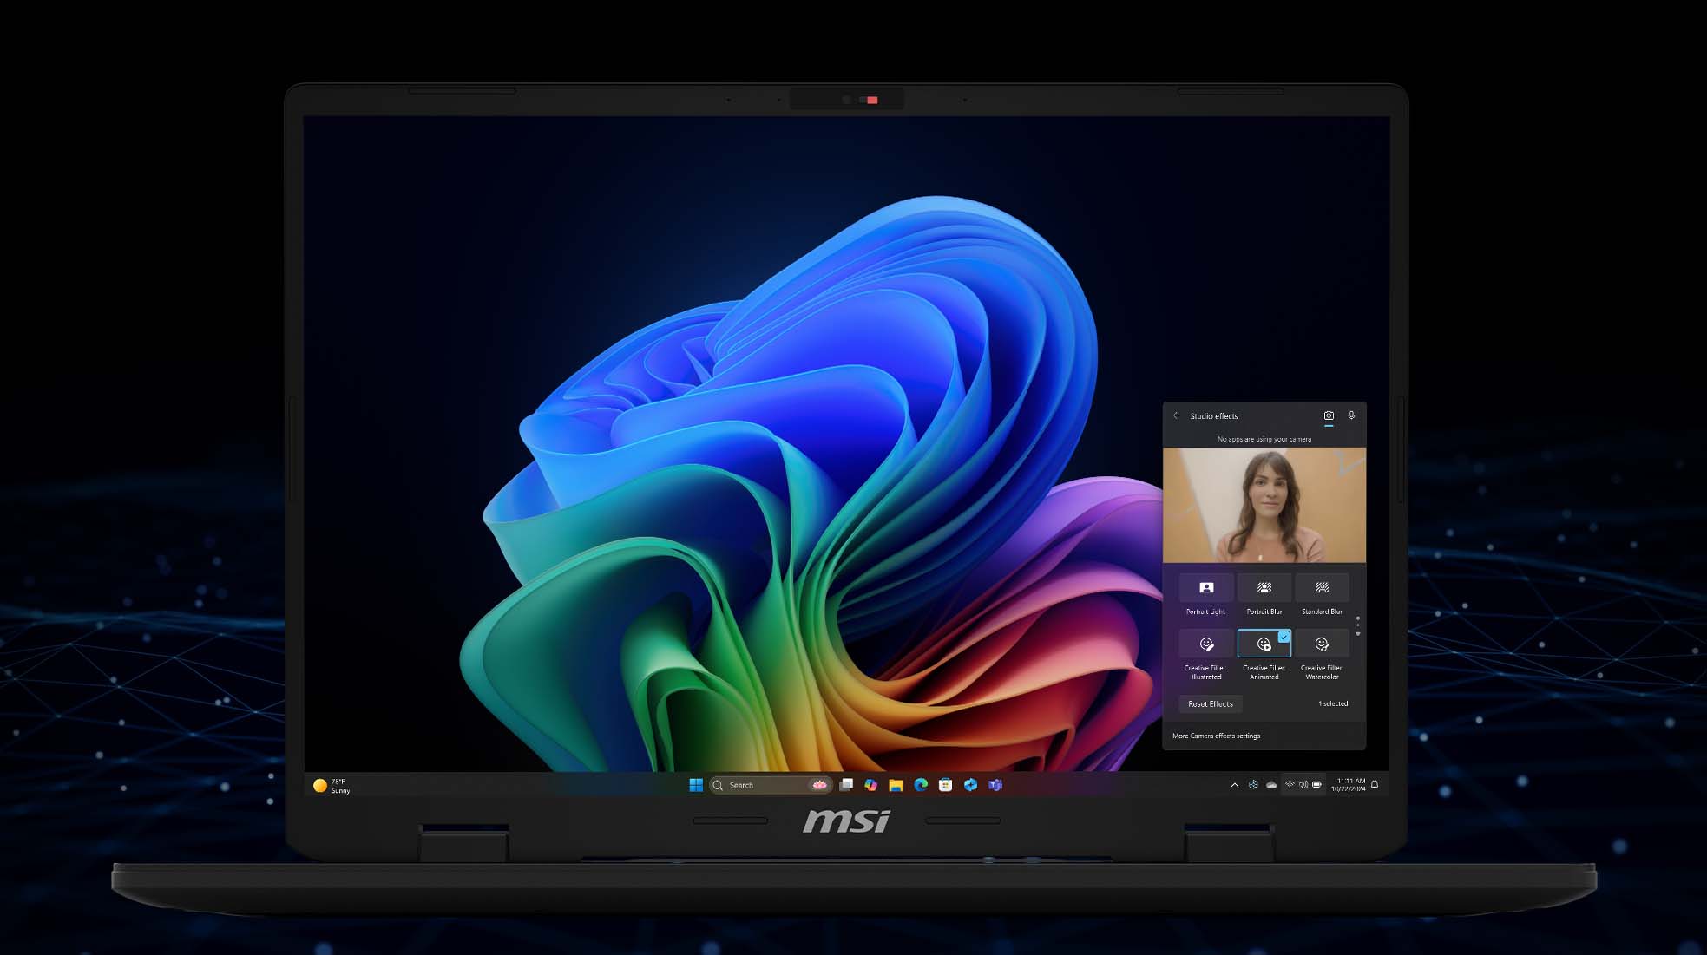1707x955 pixels.
Task: Uncheck the Creative Filter Animated effect
Action: point(1264,644)
